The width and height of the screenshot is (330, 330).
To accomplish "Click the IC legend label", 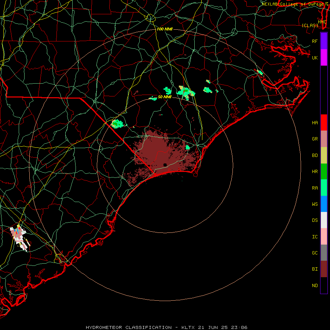I will coord(315,236).
